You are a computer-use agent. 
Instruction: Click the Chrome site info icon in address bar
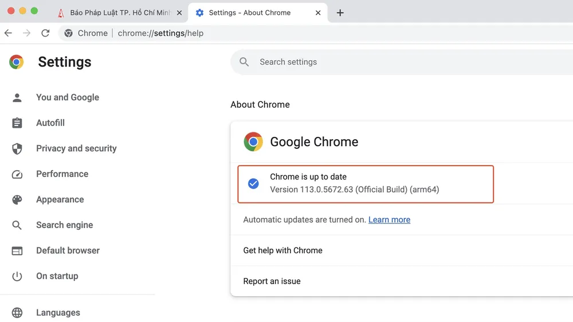(68, 33)
